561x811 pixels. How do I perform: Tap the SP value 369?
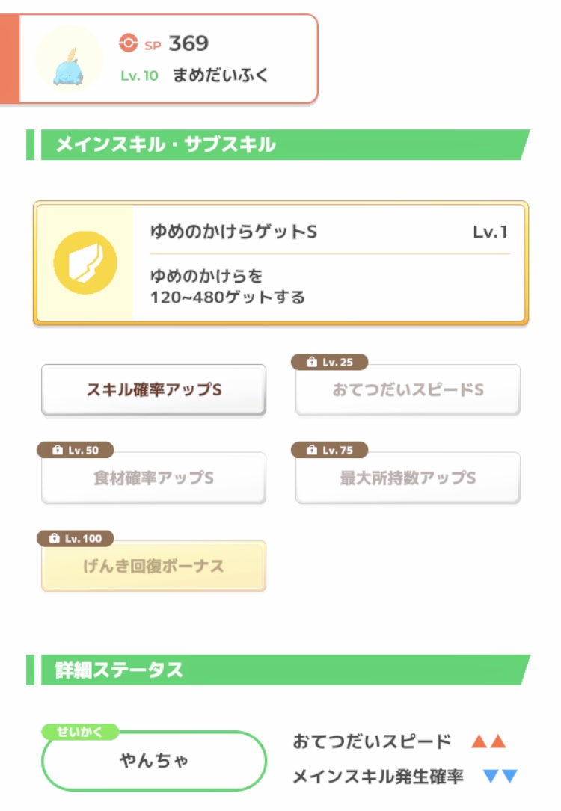[188, 43]
